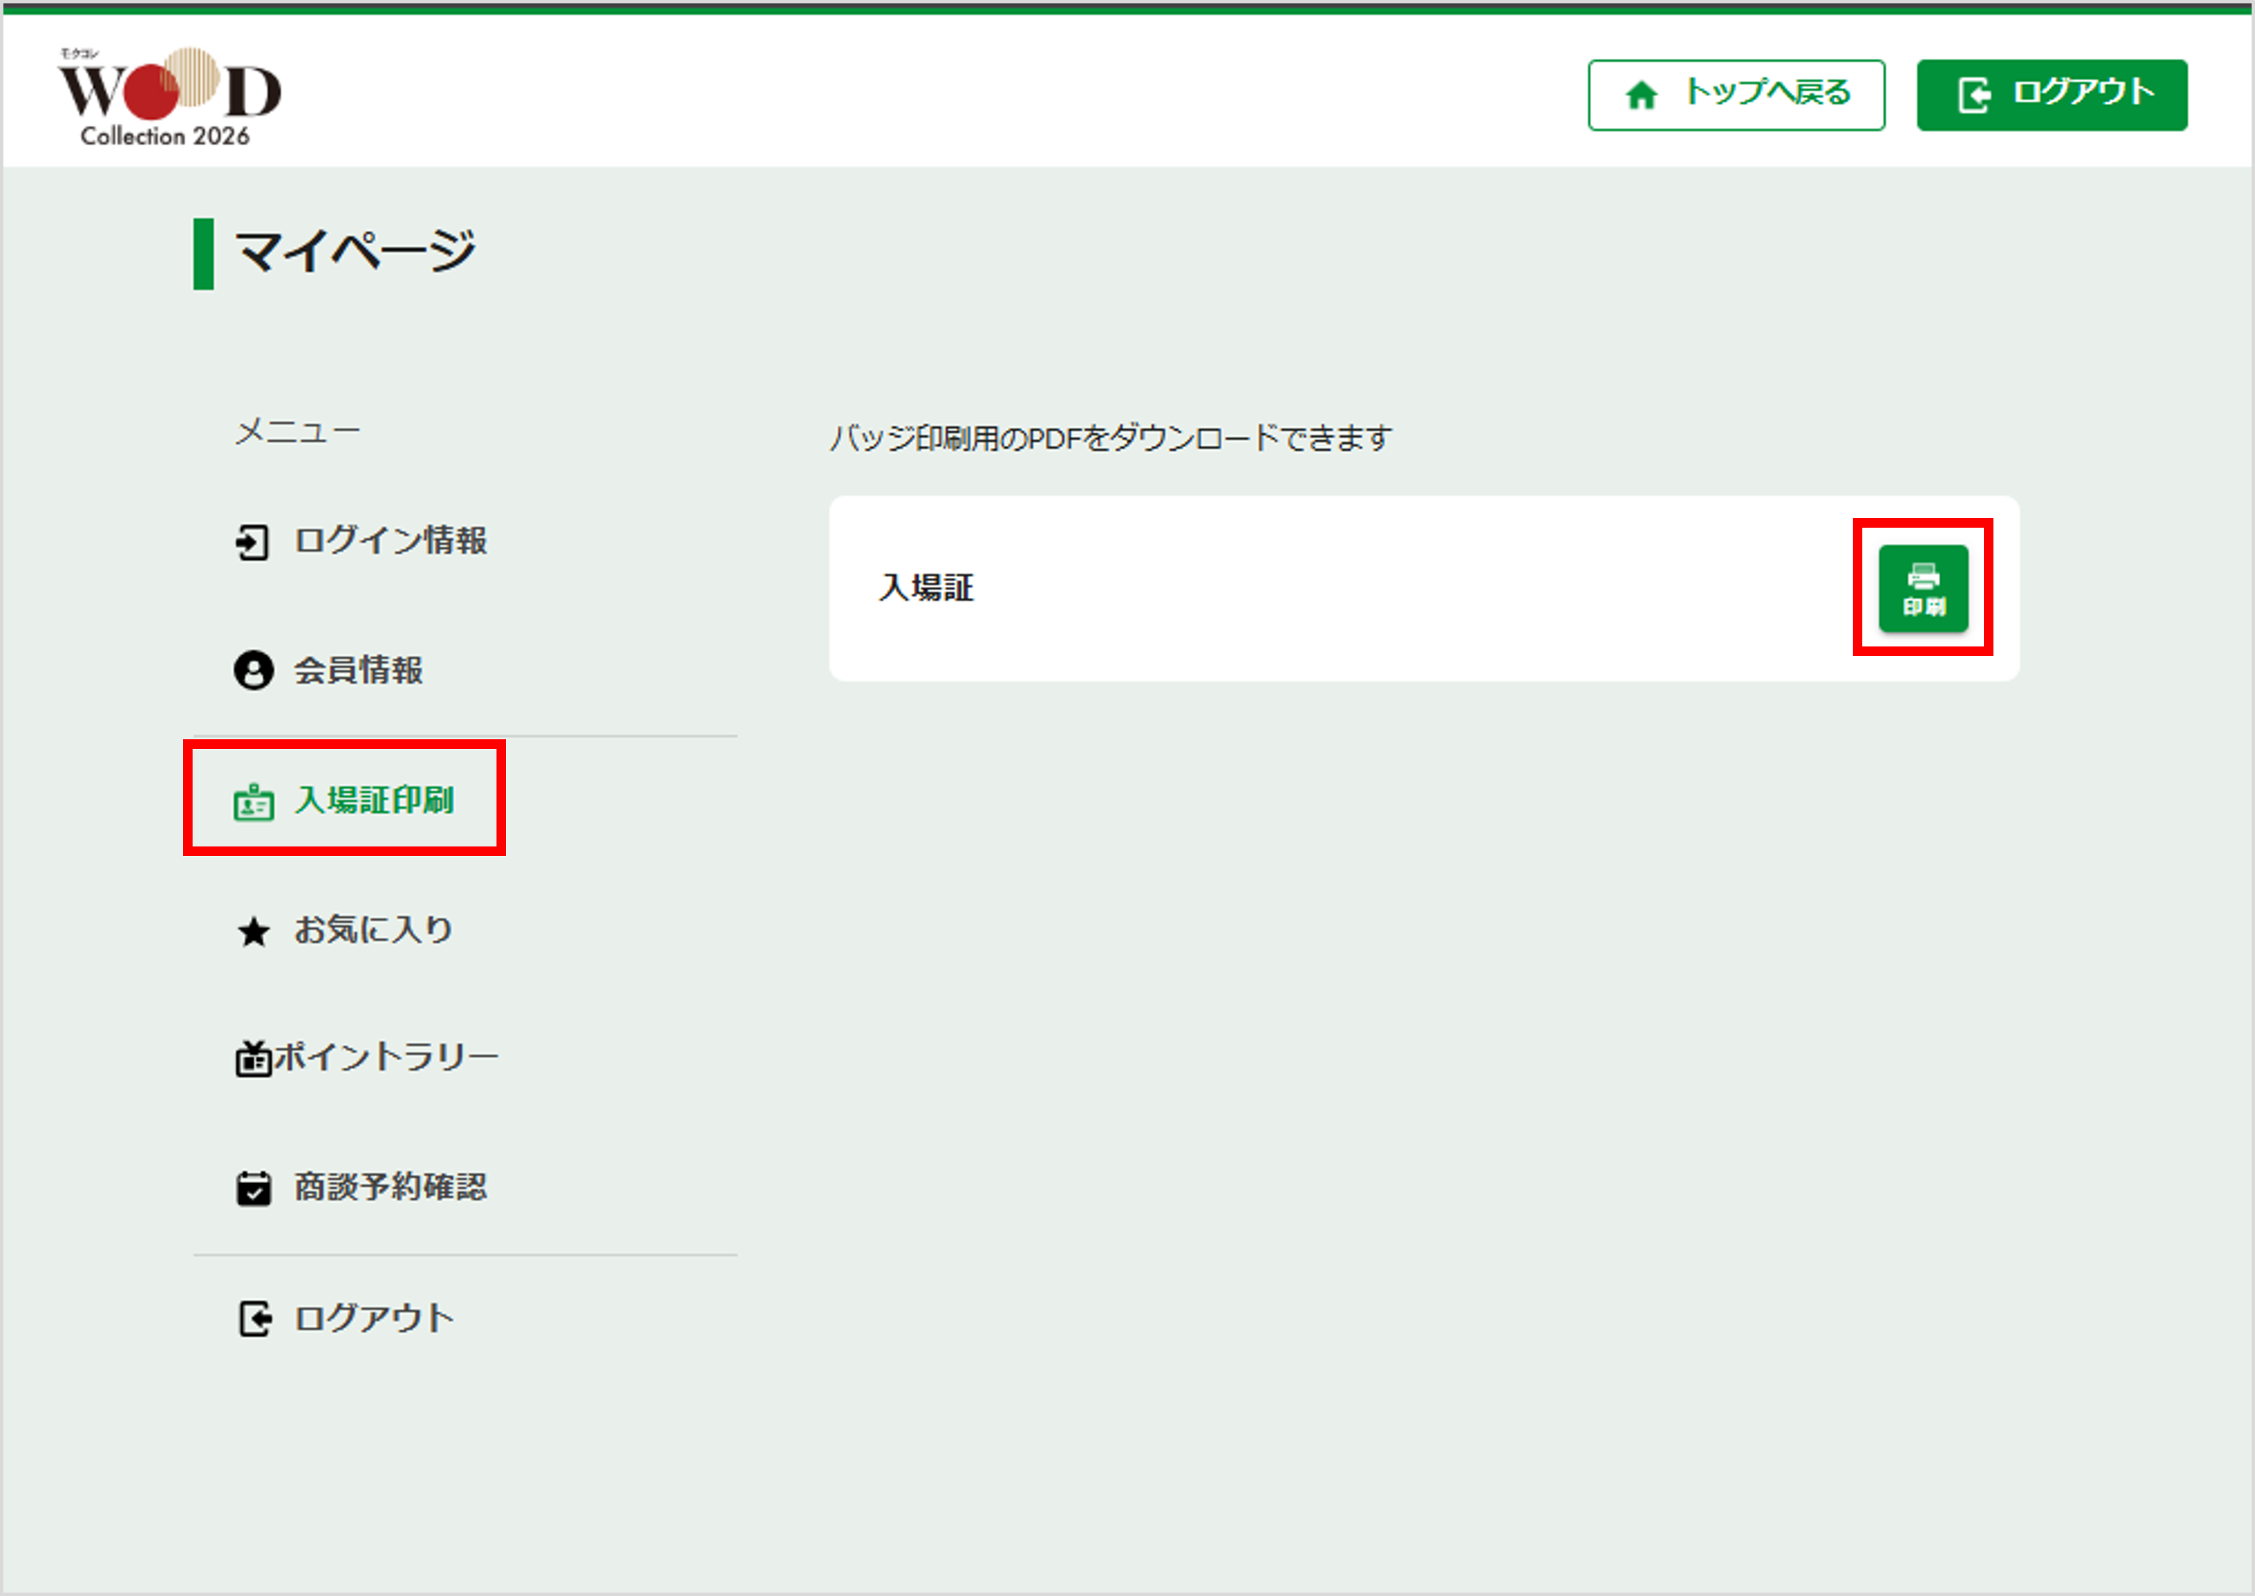Open お気に入り favorites page
Image resolution: width=2255 pixels, height=1596 pixels.
[x=374, y=928]
